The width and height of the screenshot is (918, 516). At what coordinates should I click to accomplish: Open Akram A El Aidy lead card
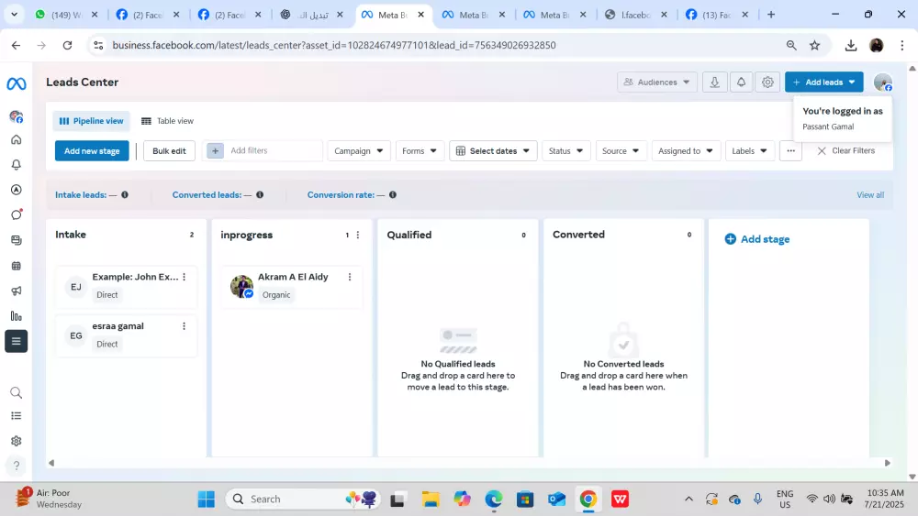(292, 286)
